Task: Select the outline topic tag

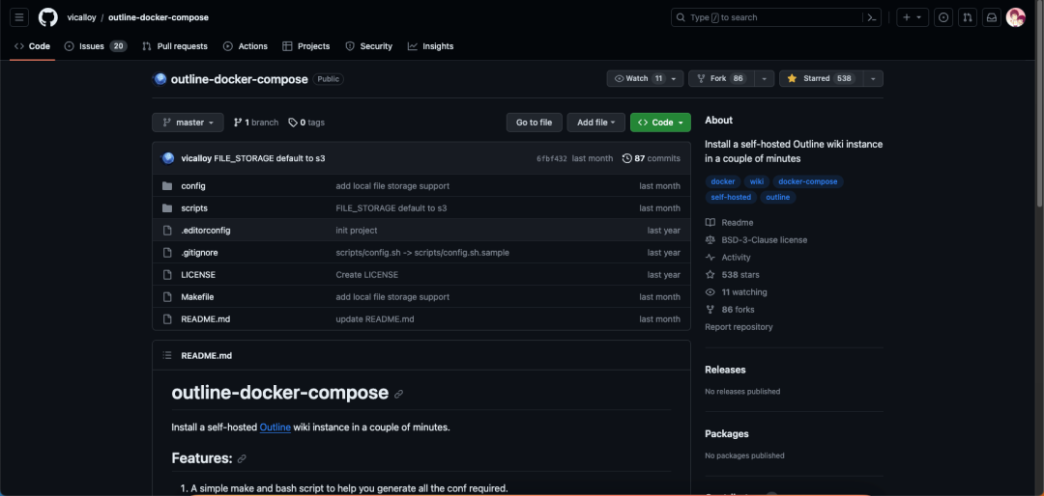Action: pyautogui.click(x=777, y=198)
